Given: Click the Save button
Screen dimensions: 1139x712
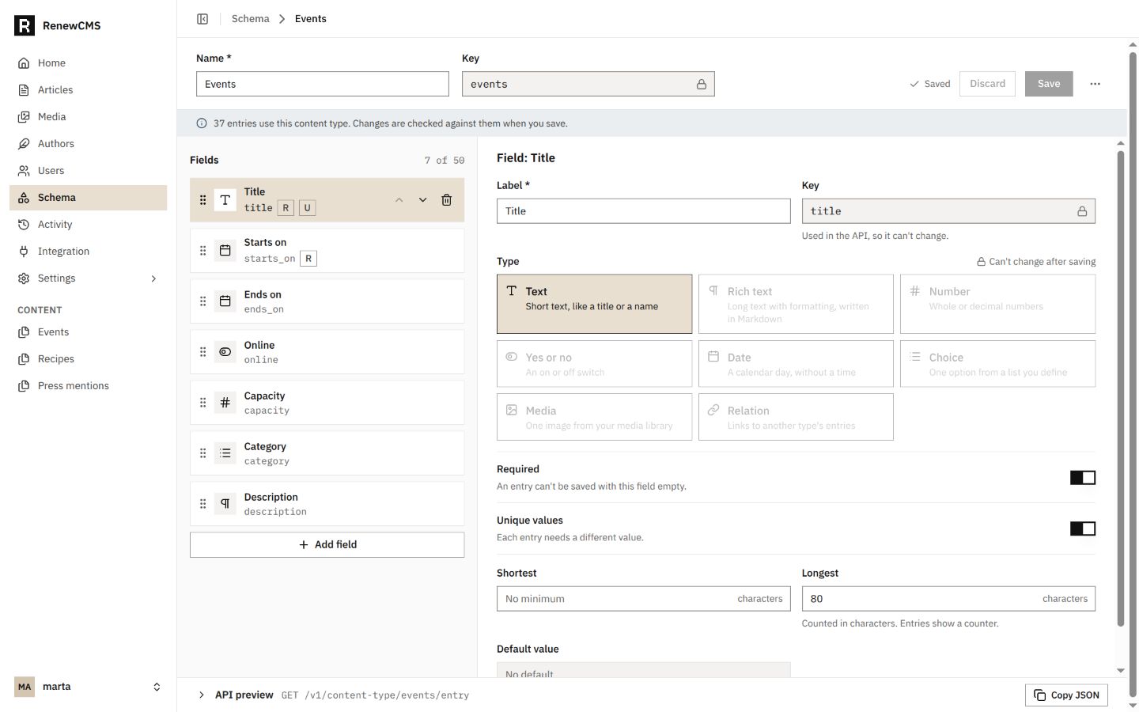Looking at the screenshot, I should [x=1049, y=84].
